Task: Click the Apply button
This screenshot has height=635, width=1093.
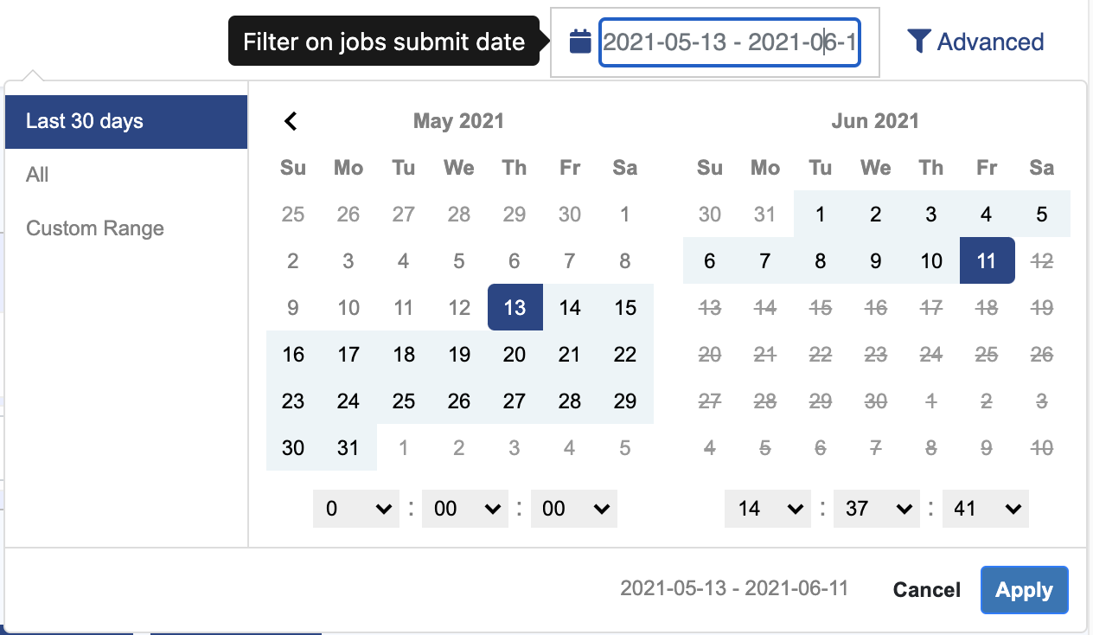Action: 1024,589
